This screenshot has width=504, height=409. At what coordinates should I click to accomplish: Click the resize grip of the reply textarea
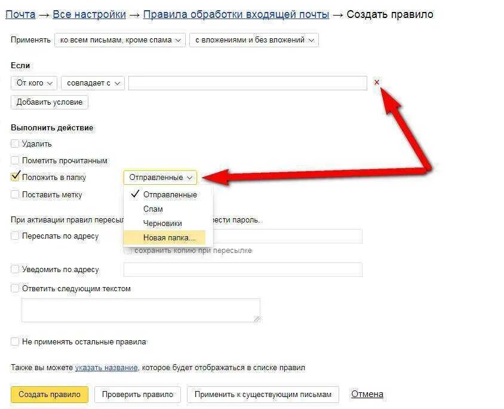pos(257,319)
